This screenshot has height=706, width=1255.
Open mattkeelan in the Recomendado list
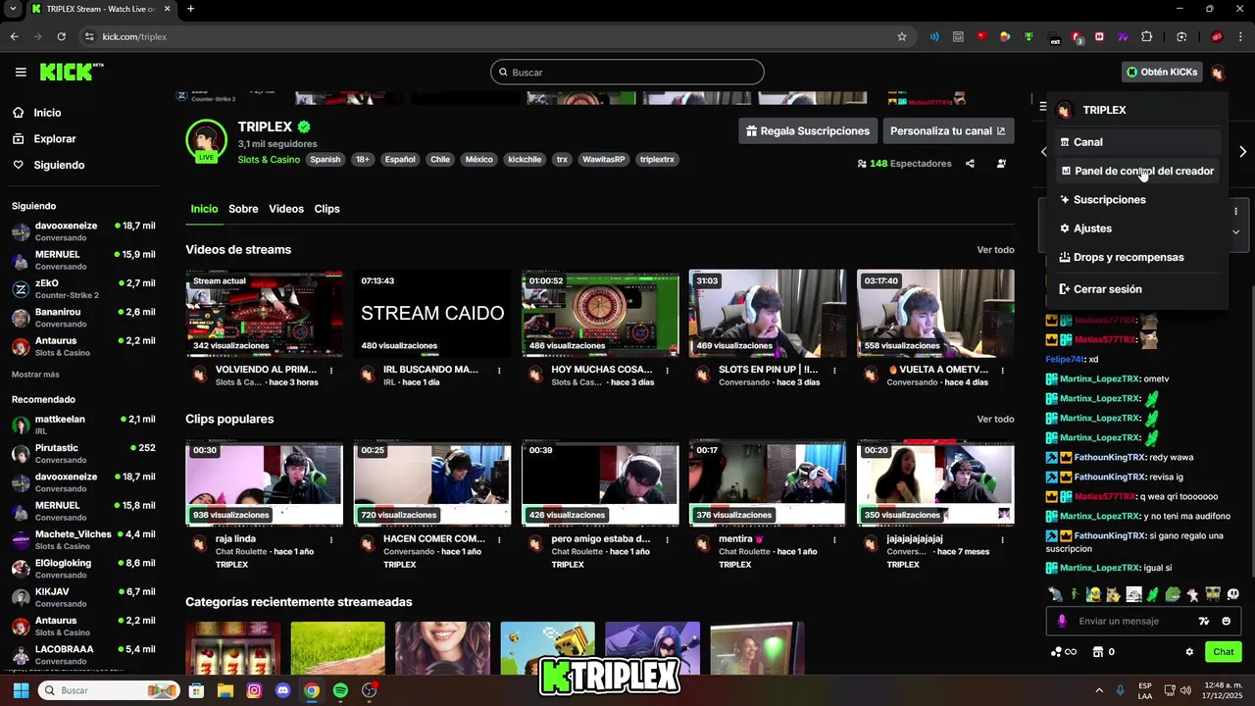83,425
